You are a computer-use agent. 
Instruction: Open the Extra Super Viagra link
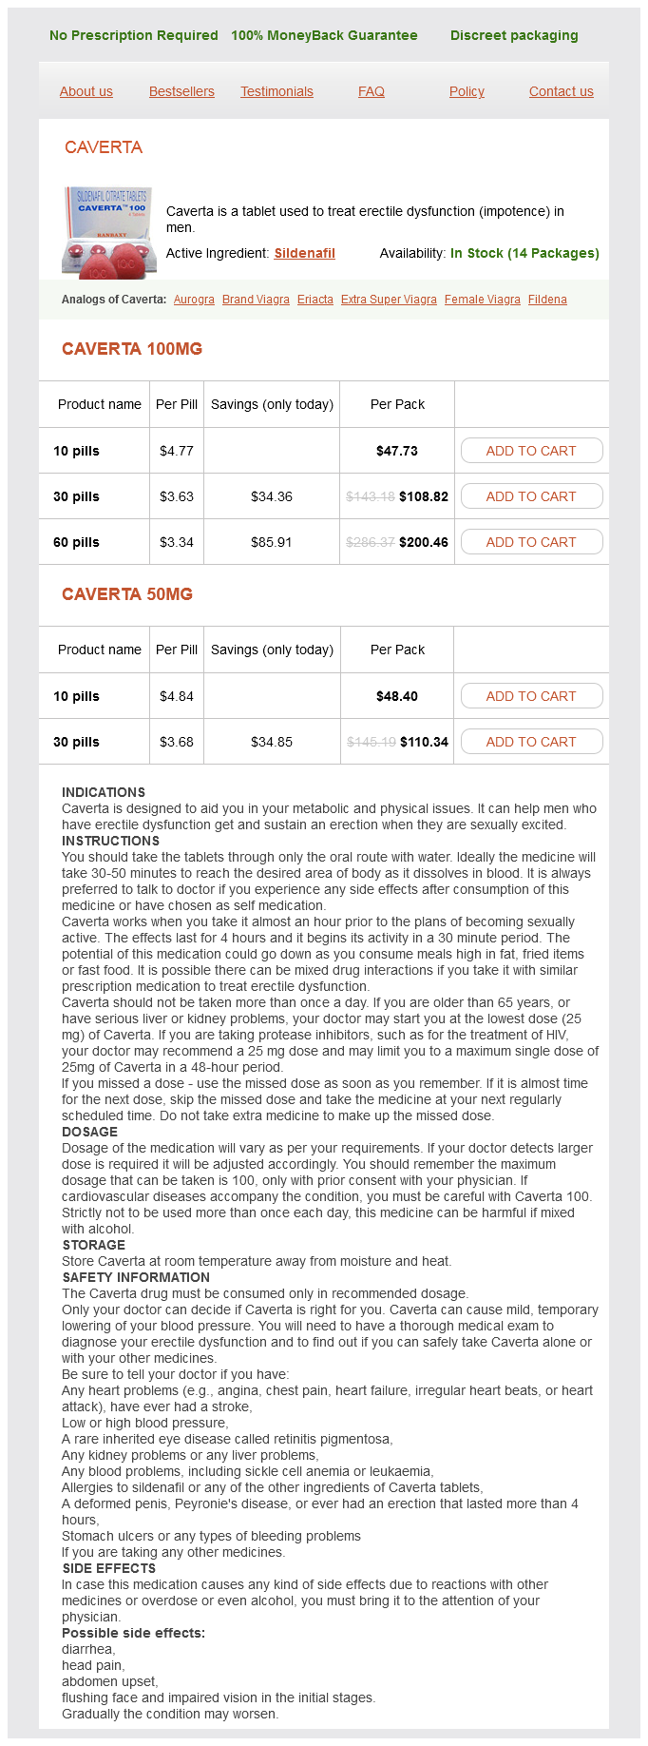coord(389,300)
